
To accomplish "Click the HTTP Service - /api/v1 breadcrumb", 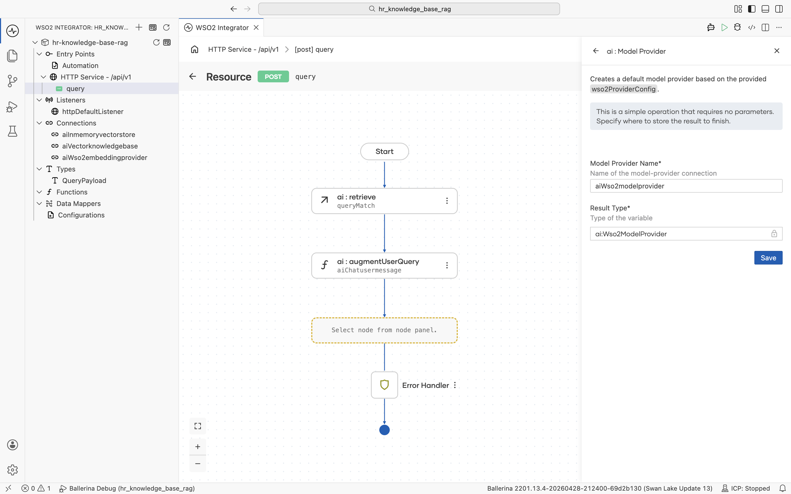I will [243, 49].
